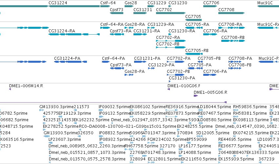The image size is (279, 164).
Task: Click the CG7708-RB transcript label
Action: (233, 38)
